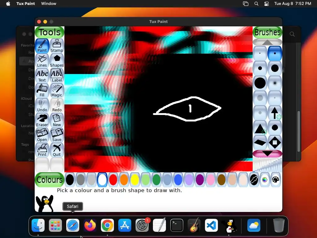Choose the Shapes tool
Viewport: 317px width, 238px height.
click(57, 61)
